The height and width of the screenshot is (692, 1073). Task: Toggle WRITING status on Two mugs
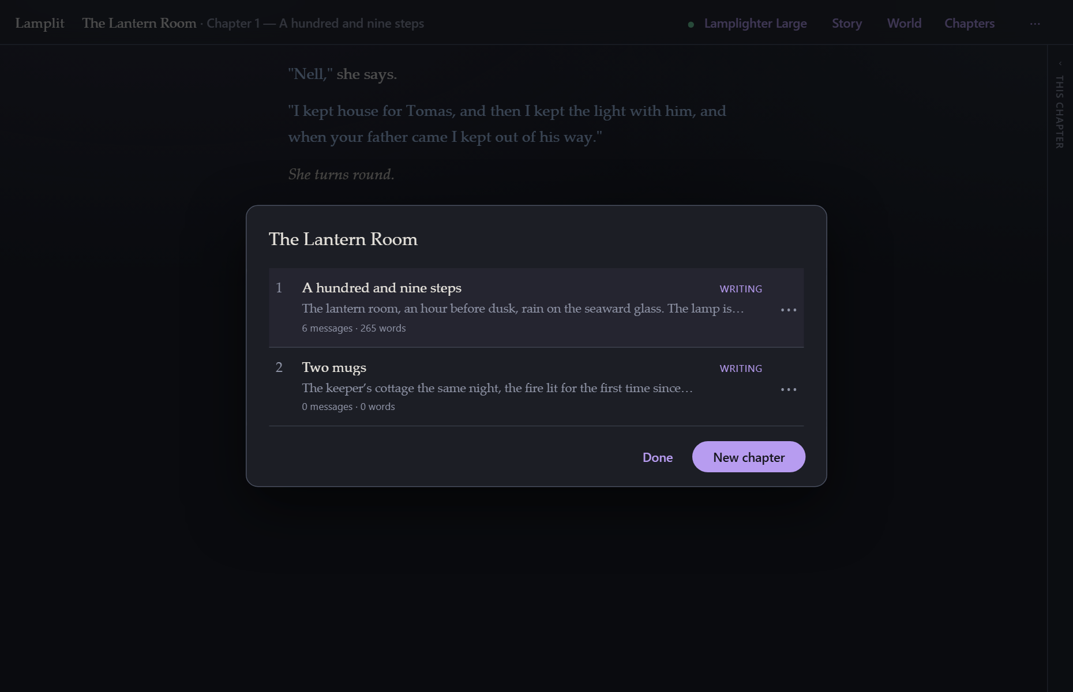tap(741, 368)
